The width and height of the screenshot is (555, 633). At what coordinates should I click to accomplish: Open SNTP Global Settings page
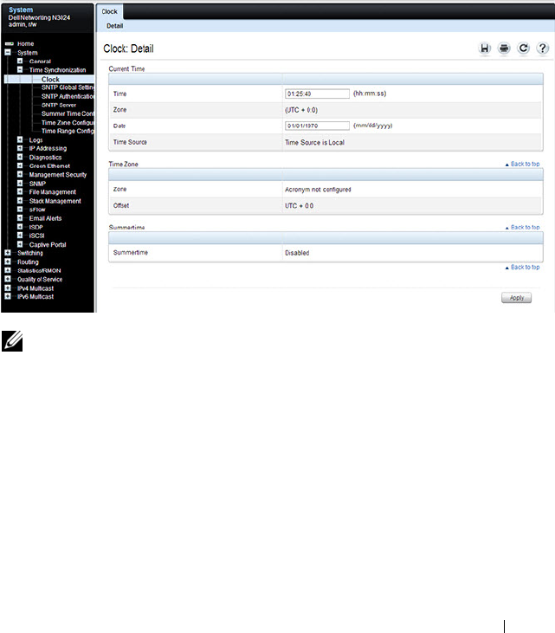click(68, 87)
